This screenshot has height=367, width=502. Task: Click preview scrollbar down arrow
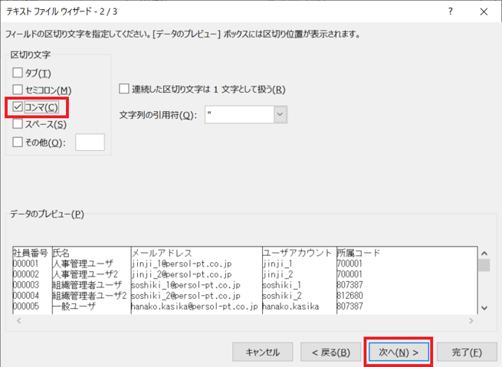(484, 308)
